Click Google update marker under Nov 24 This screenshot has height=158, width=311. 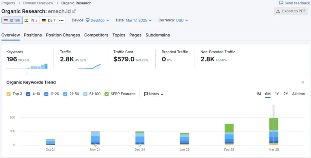[x=95, y=145]
